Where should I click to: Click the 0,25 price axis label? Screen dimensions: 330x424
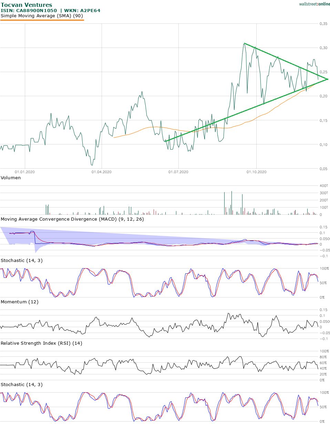pos(323,72)
